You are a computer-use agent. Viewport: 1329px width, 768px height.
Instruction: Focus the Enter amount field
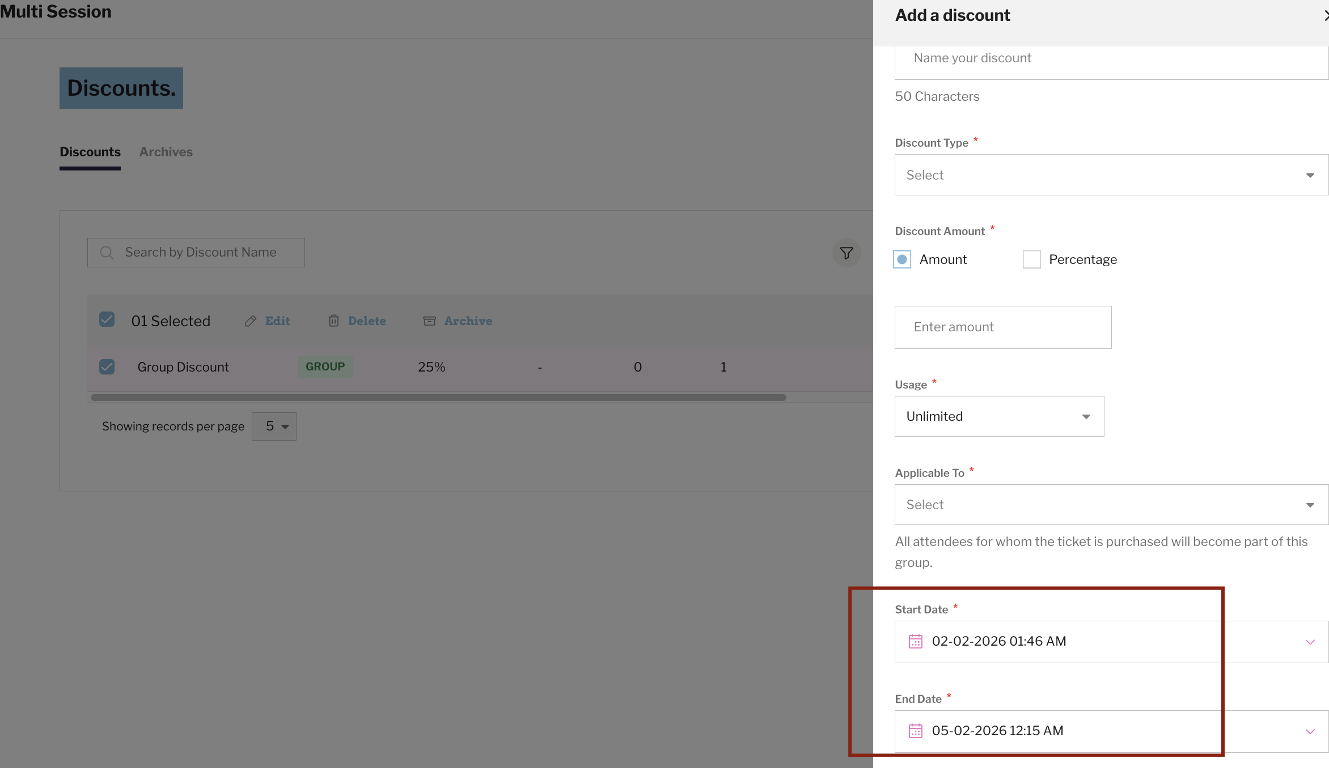point(1003,327)
